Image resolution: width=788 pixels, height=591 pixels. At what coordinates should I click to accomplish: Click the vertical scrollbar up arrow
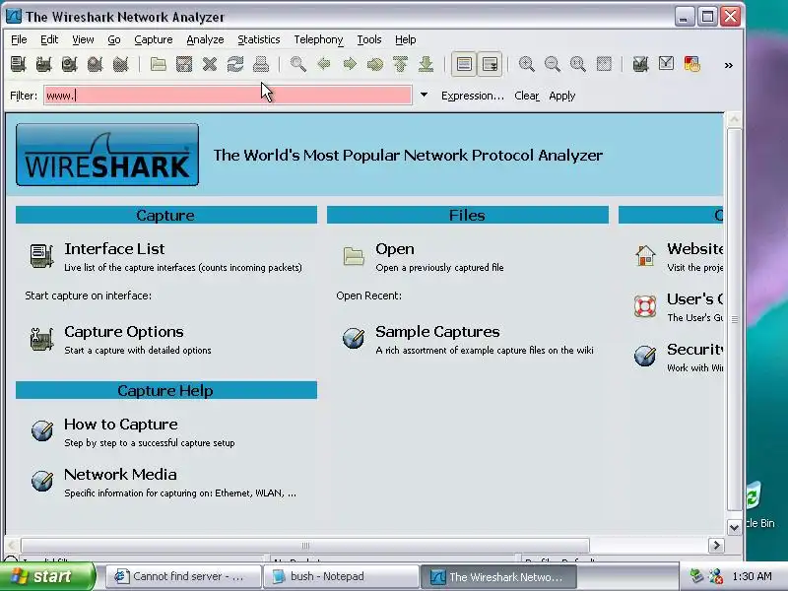[734, 119]
